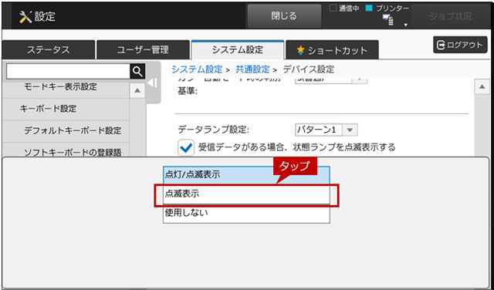Click the search input field

(x=68, y=72)
